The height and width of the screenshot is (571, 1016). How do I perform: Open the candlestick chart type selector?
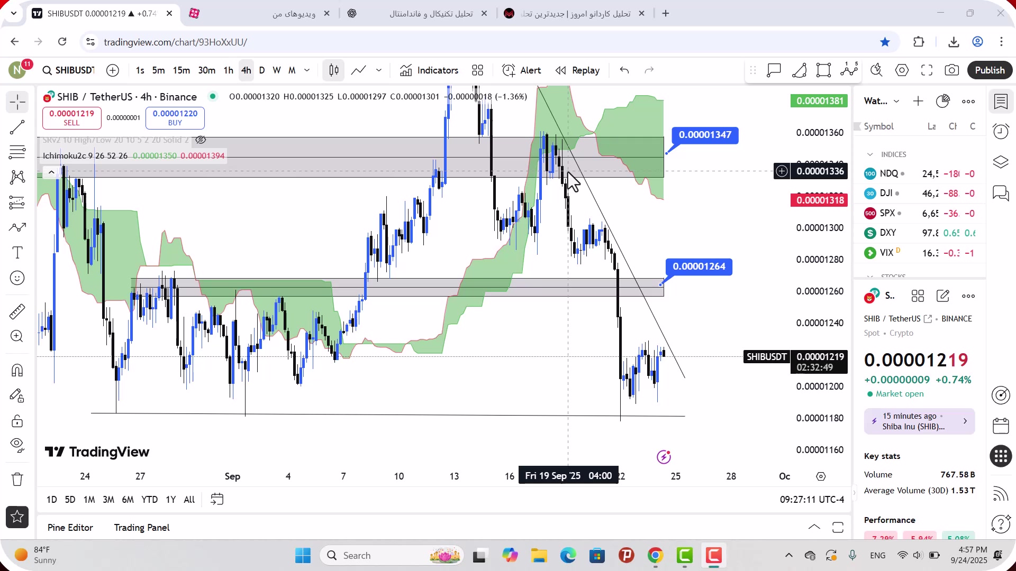(x=334, y=70)
